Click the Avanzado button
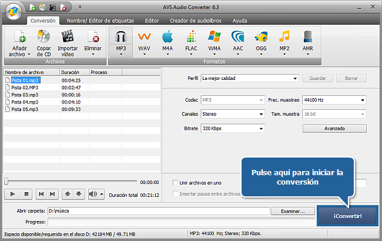Viewport: 382px width, 241px height. click(333, 128)
